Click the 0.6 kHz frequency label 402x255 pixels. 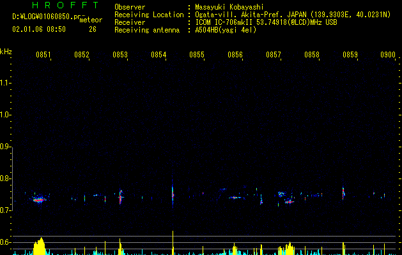click(x=5, y=242)
